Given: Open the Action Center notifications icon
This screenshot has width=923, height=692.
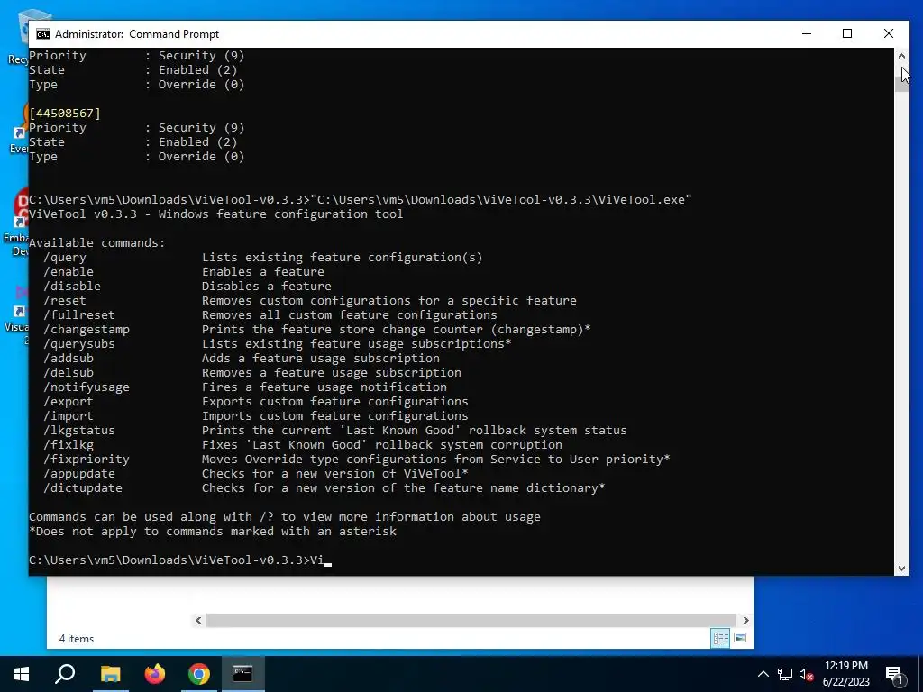Looking at the screenshot, I should (894, 674).
